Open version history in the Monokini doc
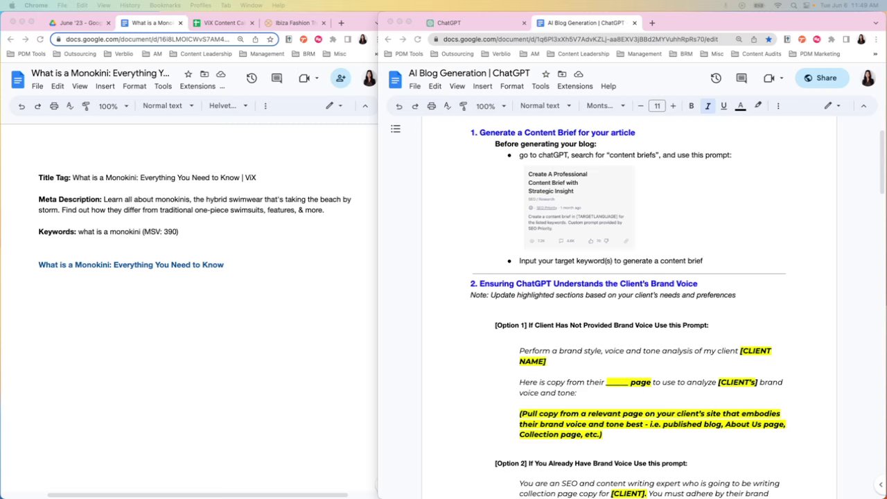The image size is (887, 499). (252, 78)
